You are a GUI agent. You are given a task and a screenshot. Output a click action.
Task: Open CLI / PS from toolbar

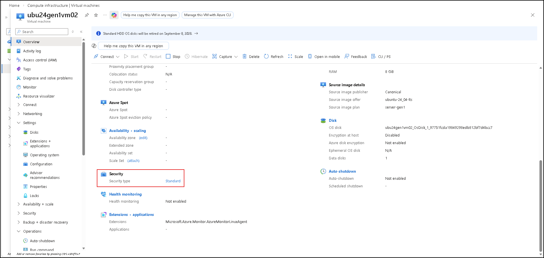[x=381, y=57]
